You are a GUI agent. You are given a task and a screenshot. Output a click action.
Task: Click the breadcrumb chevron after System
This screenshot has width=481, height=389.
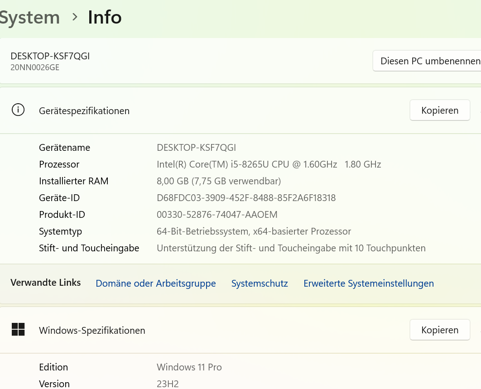point(75,17)
